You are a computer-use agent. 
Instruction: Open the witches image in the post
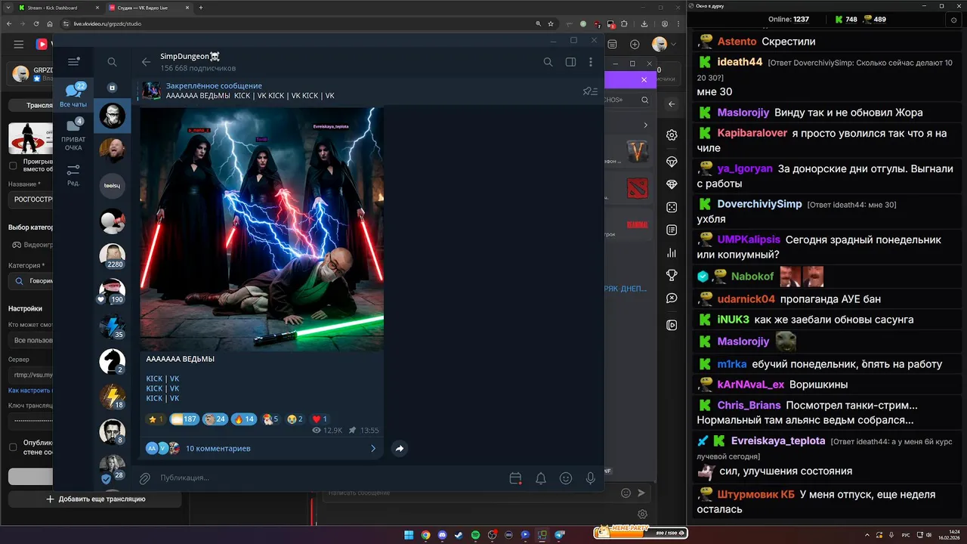click(x=262, y=228)
